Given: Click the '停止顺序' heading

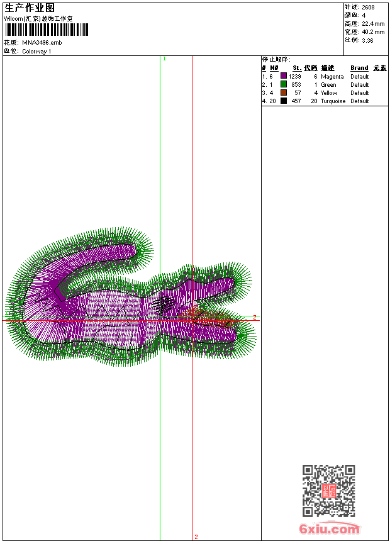Looking at the screenshot, I should (x=276, y=60).
